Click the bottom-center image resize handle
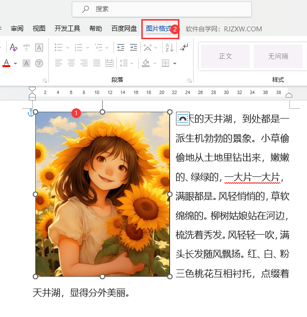The width and height of the screenshot is (307, 317). pyautogui.click(x=103, y=276)
